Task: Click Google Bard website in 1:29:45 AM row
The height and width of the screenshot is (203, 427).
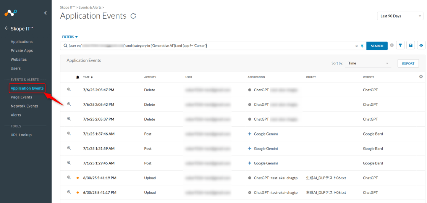Action: [373, 163]
